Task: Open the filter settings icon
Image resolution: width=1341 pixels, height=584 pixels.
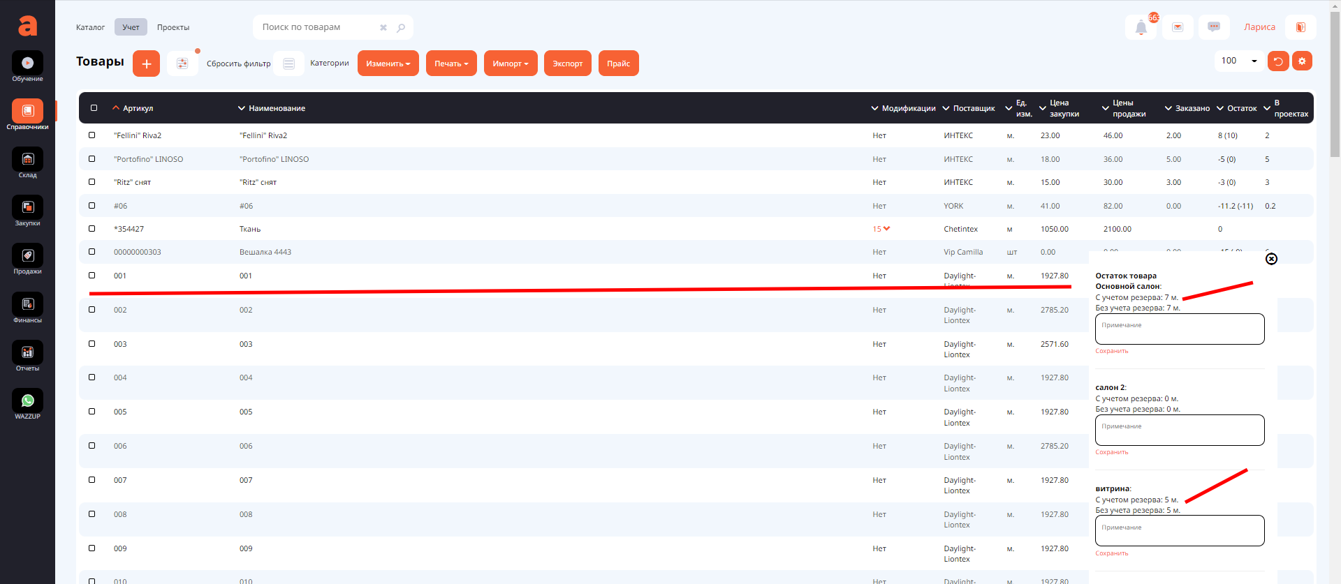Action: pos(182,63)
